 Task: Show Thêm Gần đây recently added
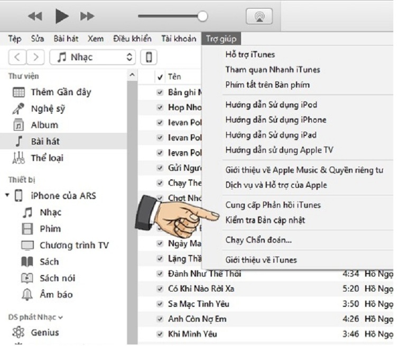point(60,93)
